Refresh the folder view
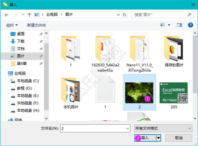The height and width of the screenshot is (146, 198). tap(124, 15)
